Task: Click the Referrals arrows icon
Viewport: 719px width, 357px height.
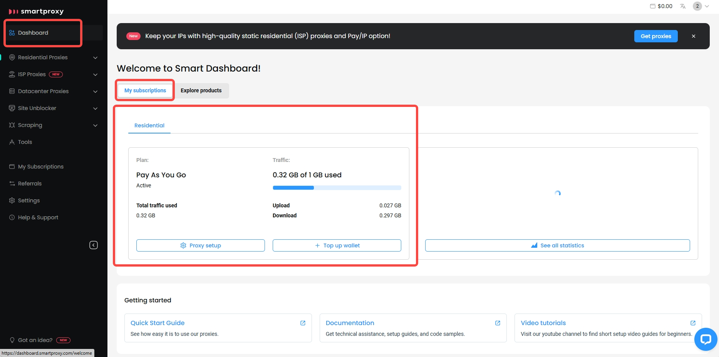Action: 12,184
